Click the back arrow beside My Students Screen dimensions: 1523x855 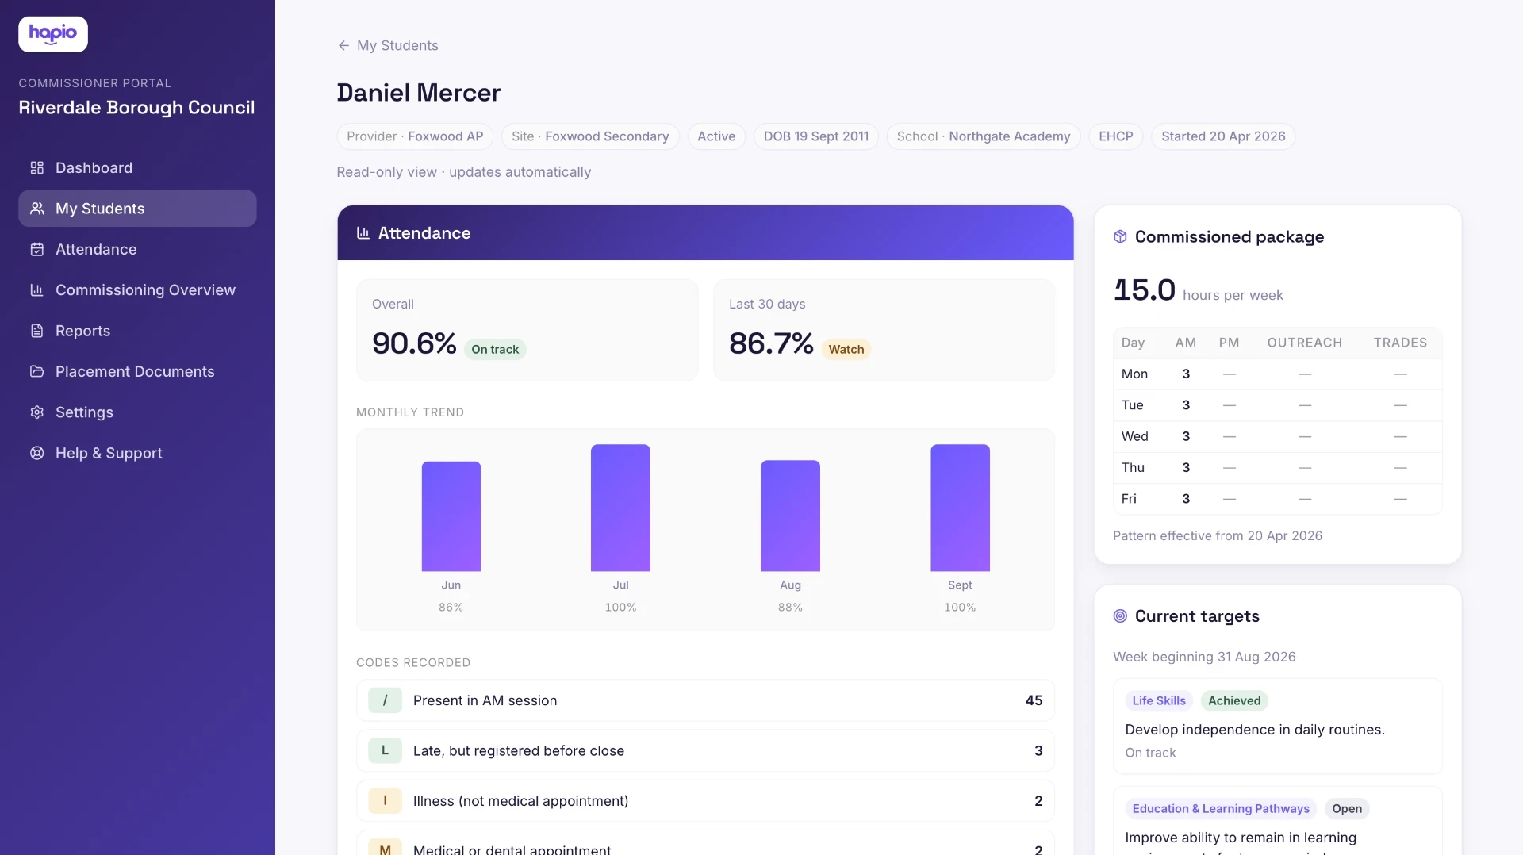(343, 45)
